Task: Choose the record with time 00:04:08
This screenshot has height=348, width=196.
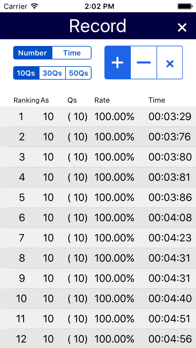Action: (98, 218)
